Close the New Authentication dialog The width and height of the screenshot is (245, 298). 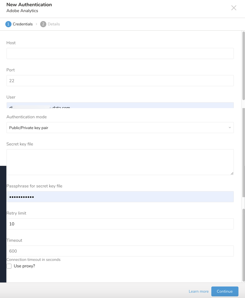tap(234, 8)
